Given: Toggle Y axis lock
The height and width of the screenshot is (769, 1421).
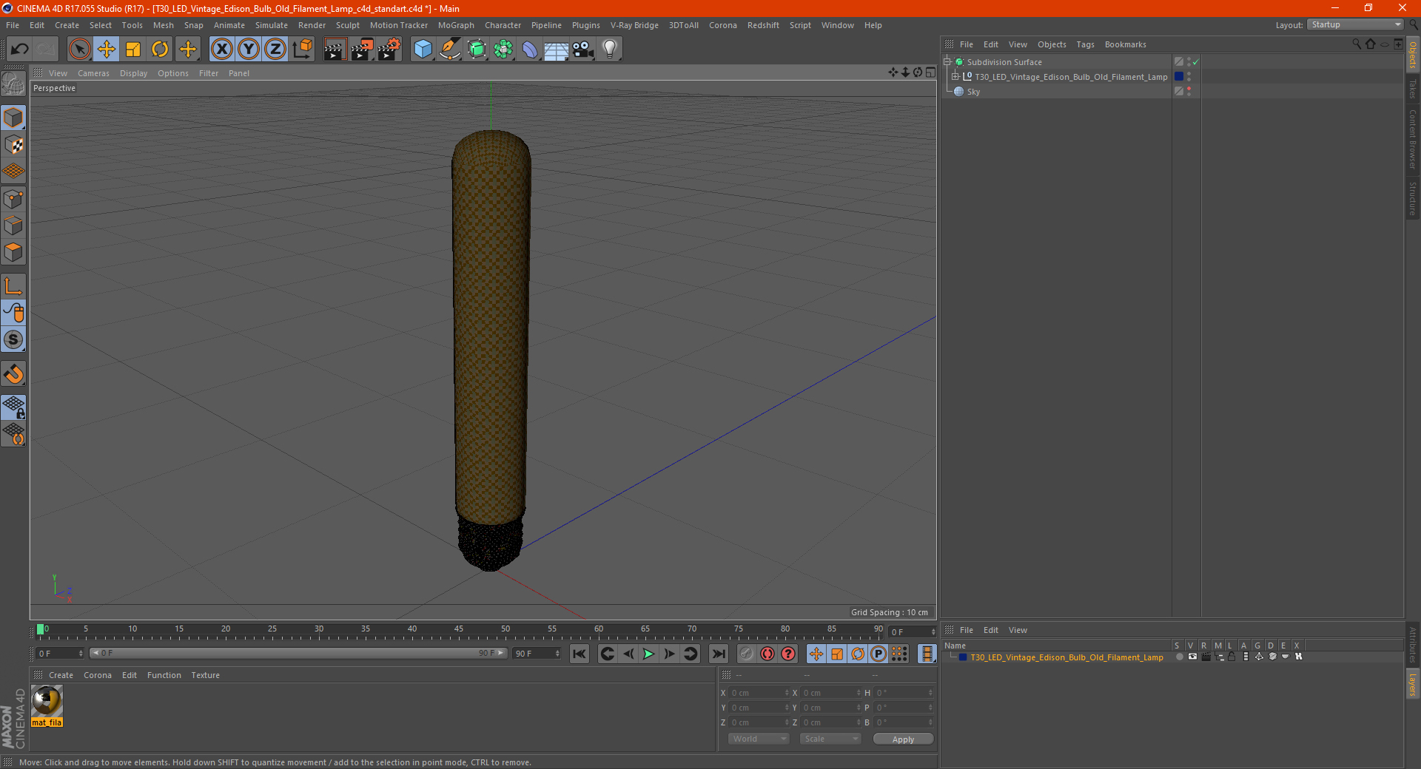Looking at the screenshot, I should tap(249, 50).
